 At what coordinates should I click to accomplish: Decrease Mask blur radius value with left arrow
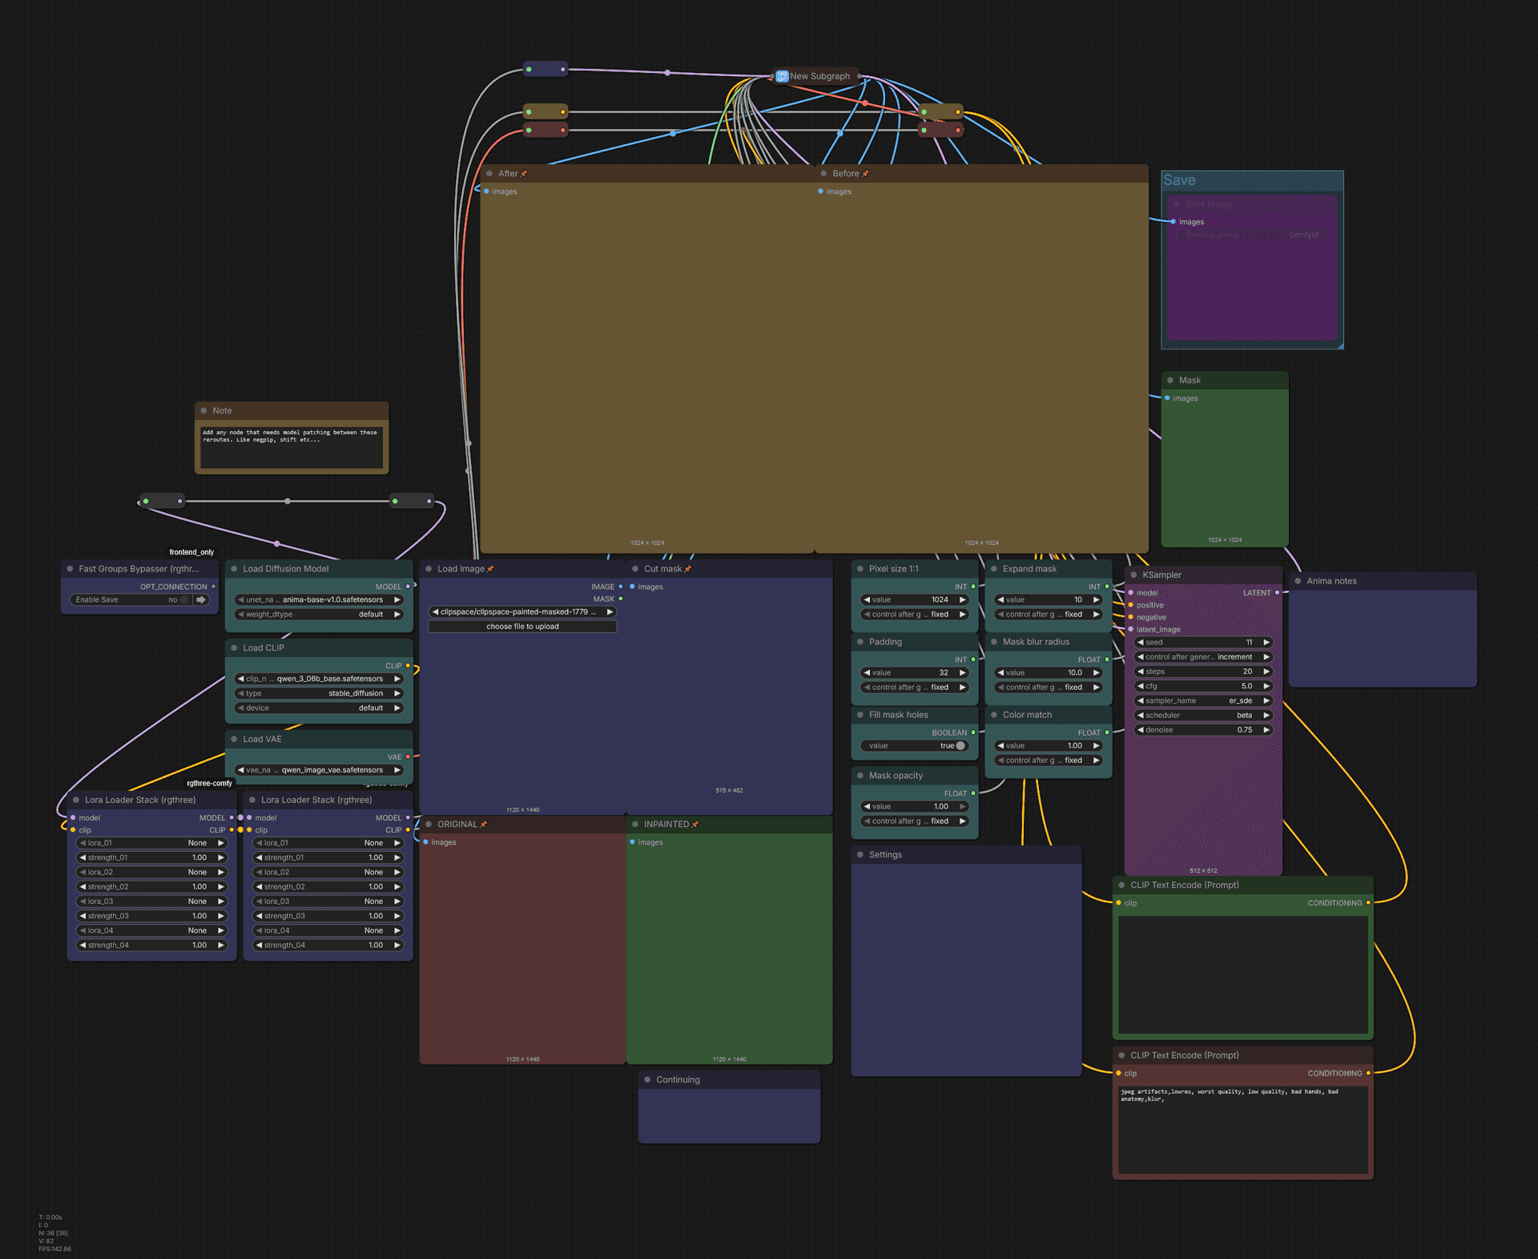click(x=1001, y=672)
